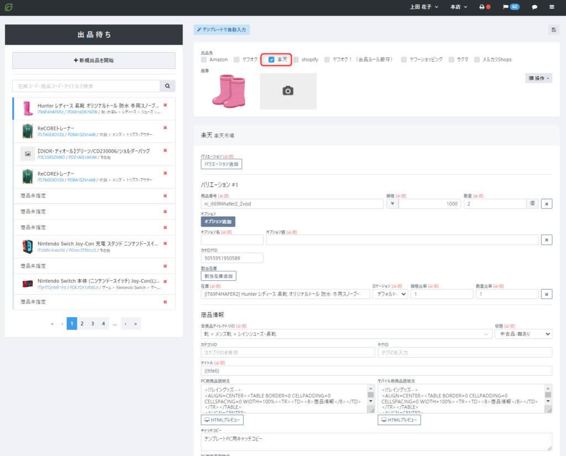Viewport: 566px width, 456px height.
Task: Open the 上田 花子 user dropdown
Action: click(x=424, y=7)
